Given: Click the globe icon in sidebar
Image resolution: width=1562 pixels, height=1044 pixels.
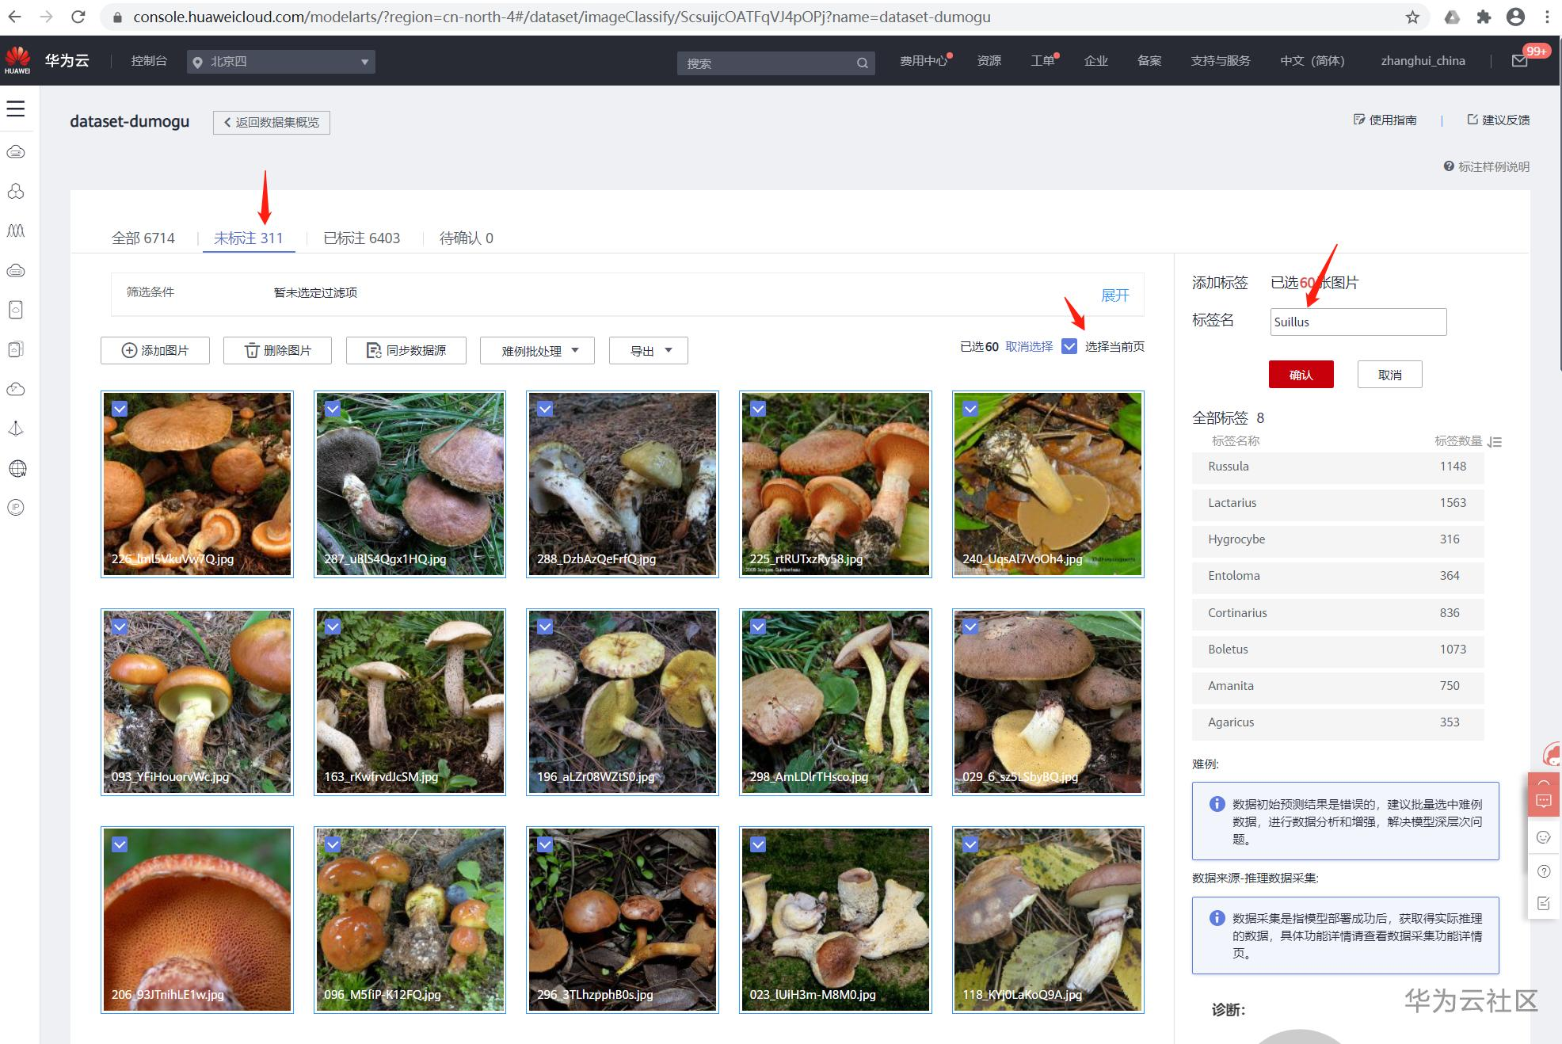Looking at the screenshot, I should tap(17, 468).
